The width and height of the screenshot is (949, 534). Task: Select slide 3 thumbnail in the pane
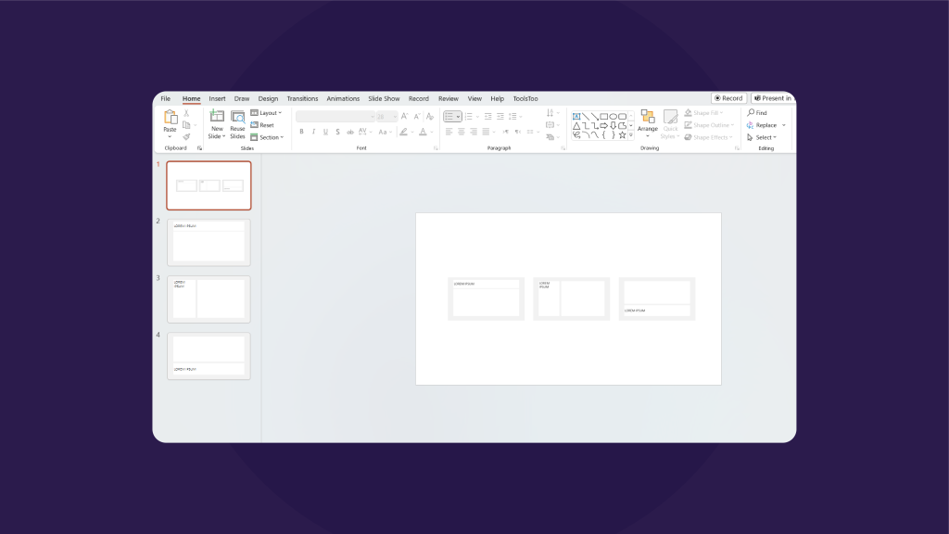pyautogui.click(x=209, y=299)
